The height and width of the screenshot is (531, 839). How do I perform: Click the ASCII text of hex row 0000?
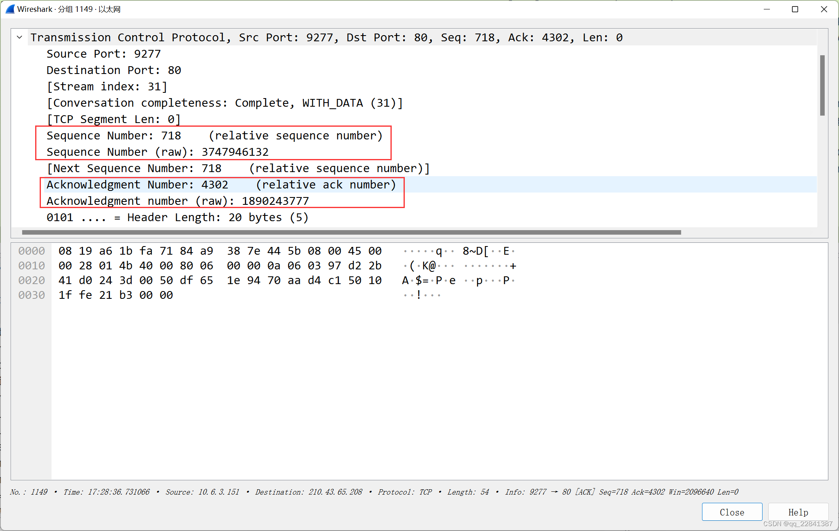pyautogui.click(x=459, y=251)
